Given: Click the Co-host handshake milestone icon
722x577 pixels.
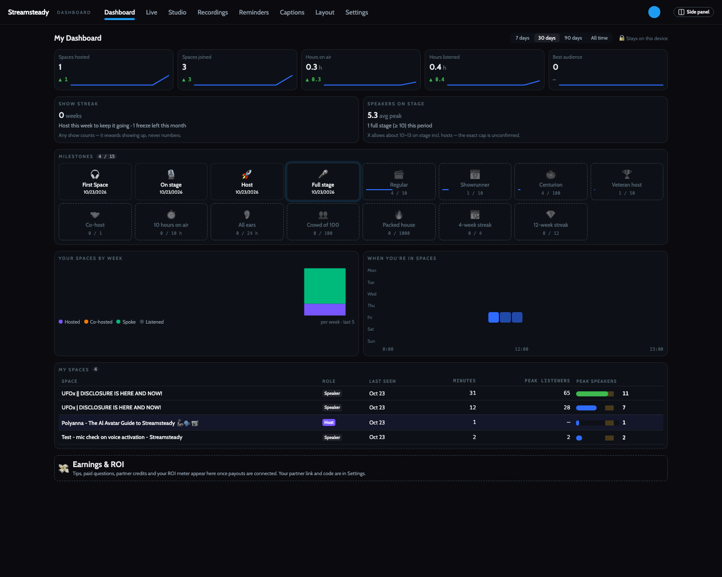Looking at the screenshot, I should (95, 214).
